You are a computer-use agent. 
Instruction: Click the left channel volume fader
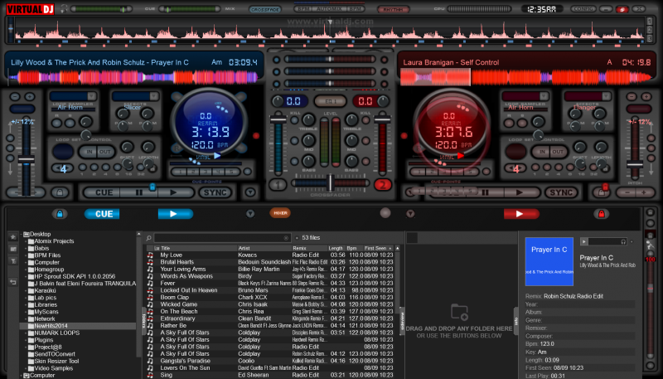pyautogui.click(x=278, y=120)
